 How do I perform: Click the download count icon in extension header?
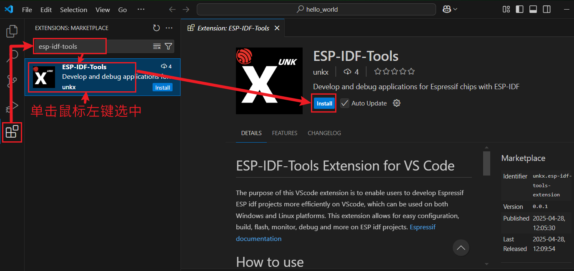point(347,72)
